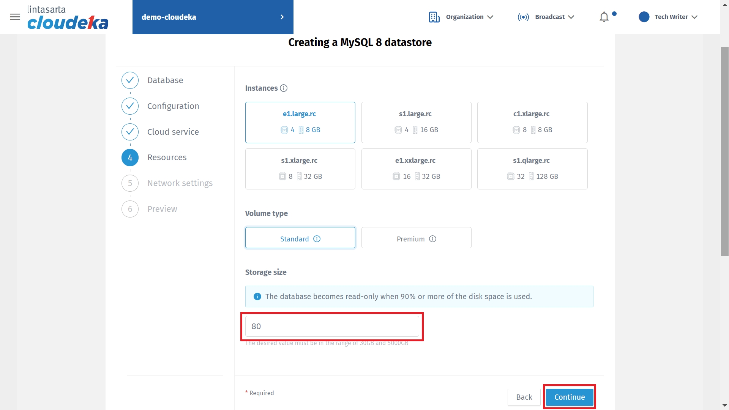
Task: Click the Storage size input field
Action: coord(332,326)
